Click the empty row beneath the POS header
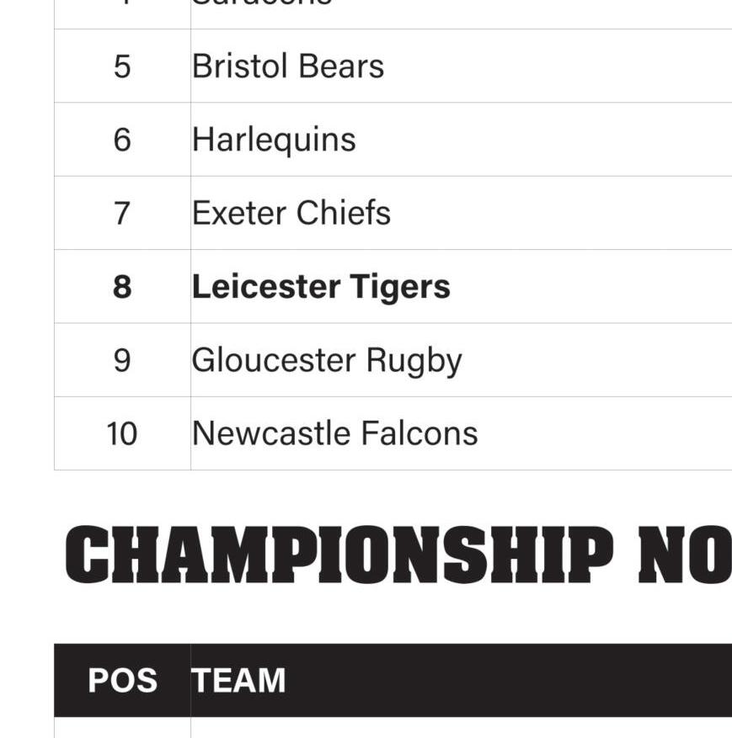 (x=122, y=728)
